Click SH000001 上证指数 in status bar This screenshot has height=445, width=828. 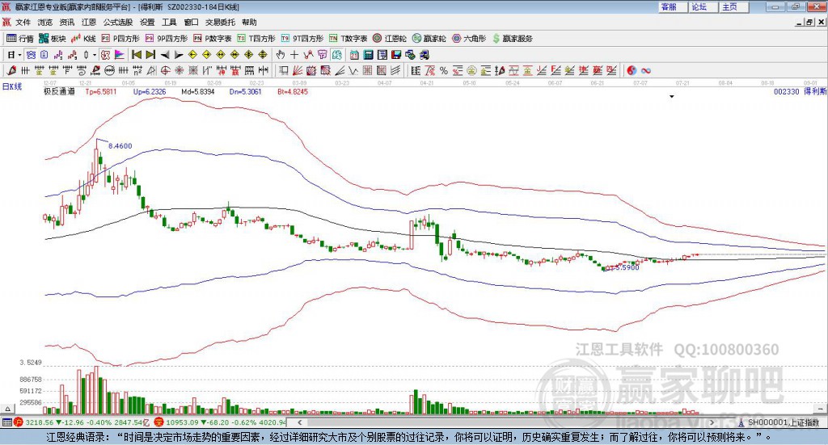(x=784, y=422)
